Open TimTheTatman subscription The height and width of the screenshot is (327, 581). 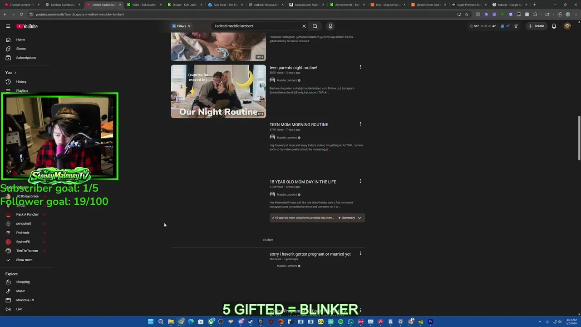coord(27,251)
